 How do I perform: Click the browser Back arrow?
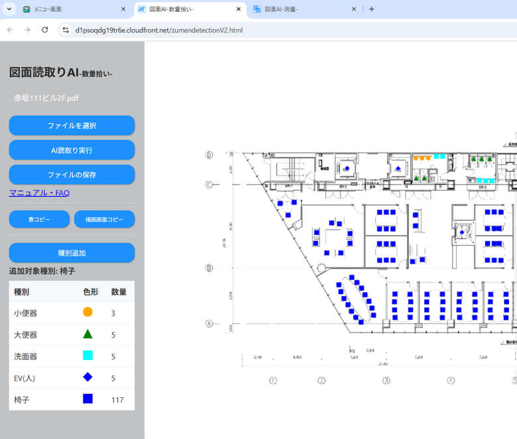tap(10, 30)
